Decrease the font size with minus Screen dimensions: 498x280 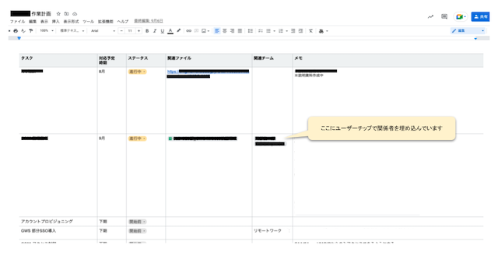[x=121, y=31]
